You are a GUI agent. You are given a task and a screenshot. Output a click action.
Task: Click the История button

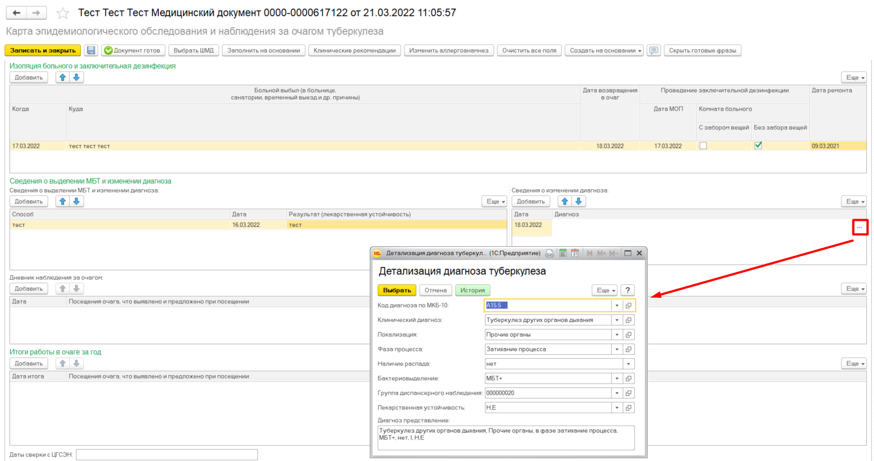tap(472, 291)
